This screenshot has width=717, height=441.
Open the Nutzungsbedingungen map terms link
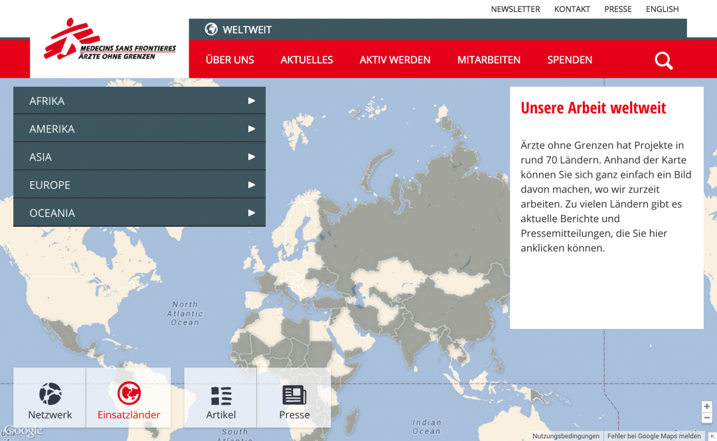[566, 436]
